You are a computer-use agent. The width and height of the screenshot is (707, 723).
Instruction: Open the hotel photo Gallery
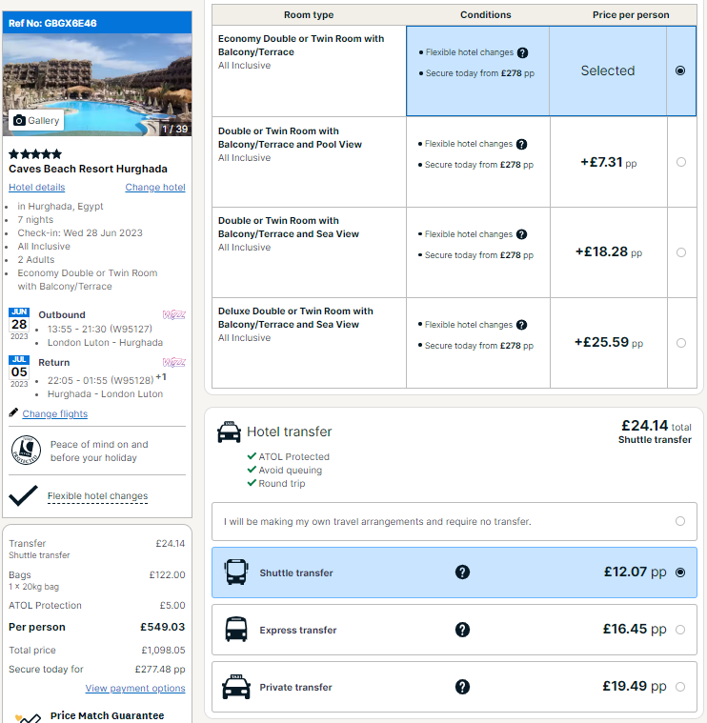point(36,120)
